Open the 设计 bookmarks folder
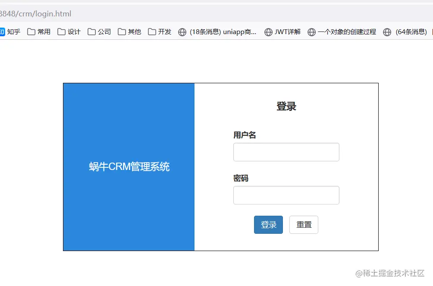This screenshot has width=433, height=286. pyautogui.click(x=69, y=31)
